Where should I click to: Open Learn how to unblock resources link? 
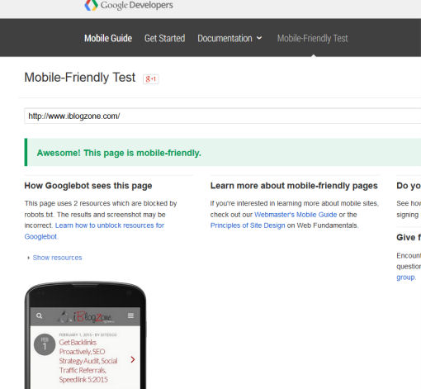[x=94, y=231]
